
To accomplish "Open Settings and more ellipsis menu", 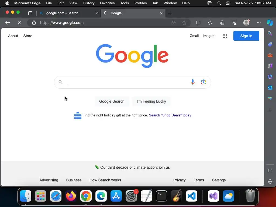I will [258, 23].
